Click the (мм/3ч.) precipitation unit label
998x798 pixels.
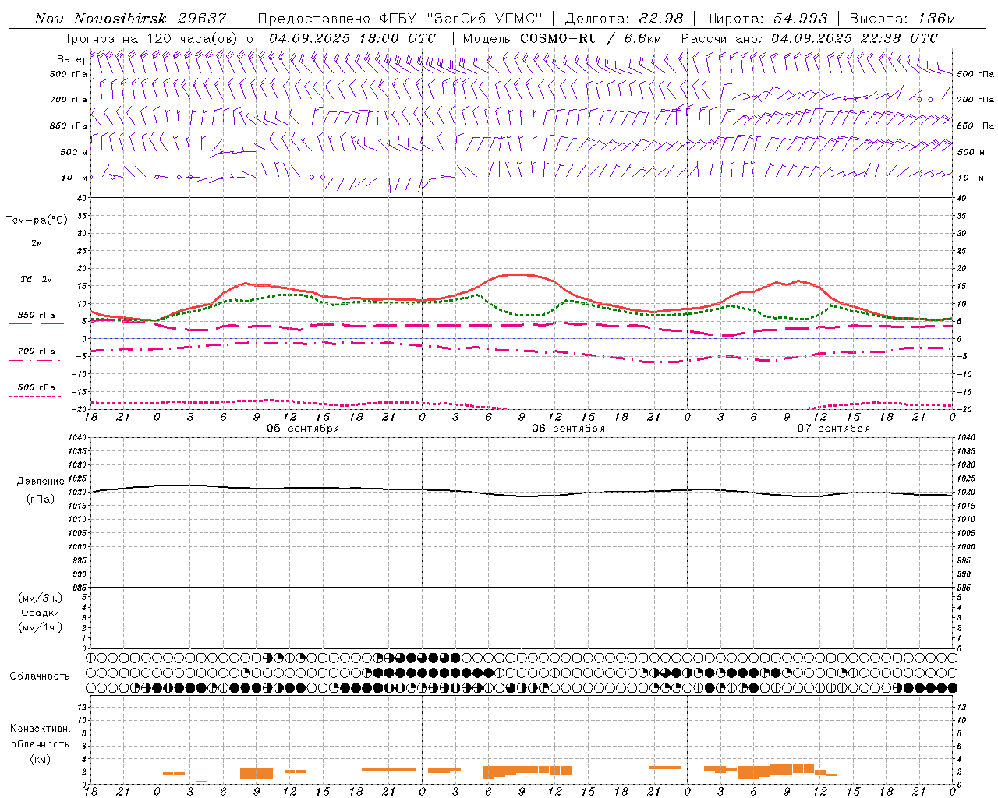pyautogui.click(x=41, y=598)
